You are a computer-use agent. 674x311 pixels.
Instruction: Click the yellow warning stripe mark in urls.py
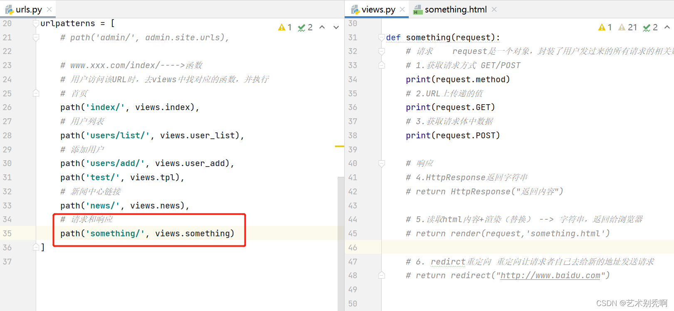tap(339, 146)
